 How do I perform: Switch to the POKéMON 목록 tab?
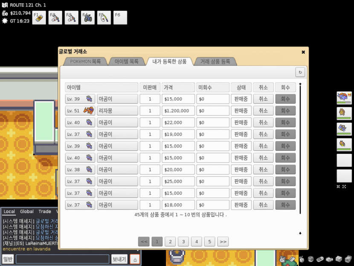pos(85,61)
